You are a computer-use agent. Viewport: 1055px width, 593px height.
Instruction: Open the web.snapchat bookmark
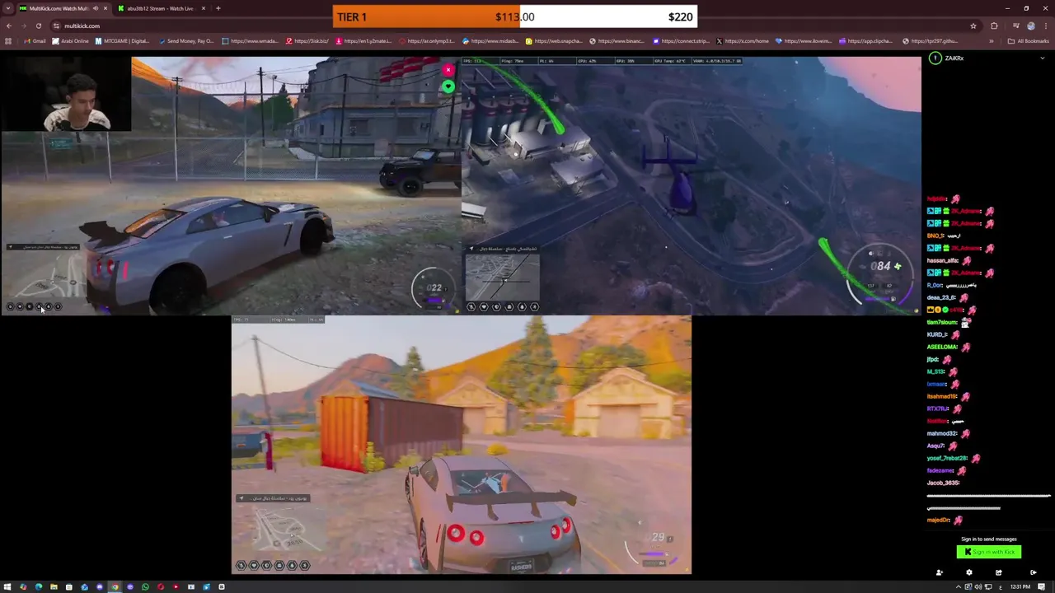554,41
